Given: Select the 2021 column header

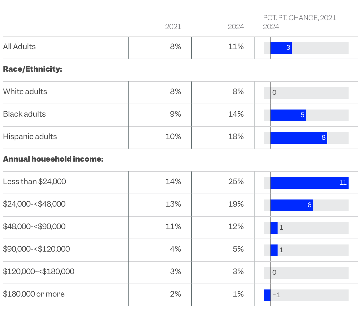Looking at the screenshot, I should click(173, 27).
